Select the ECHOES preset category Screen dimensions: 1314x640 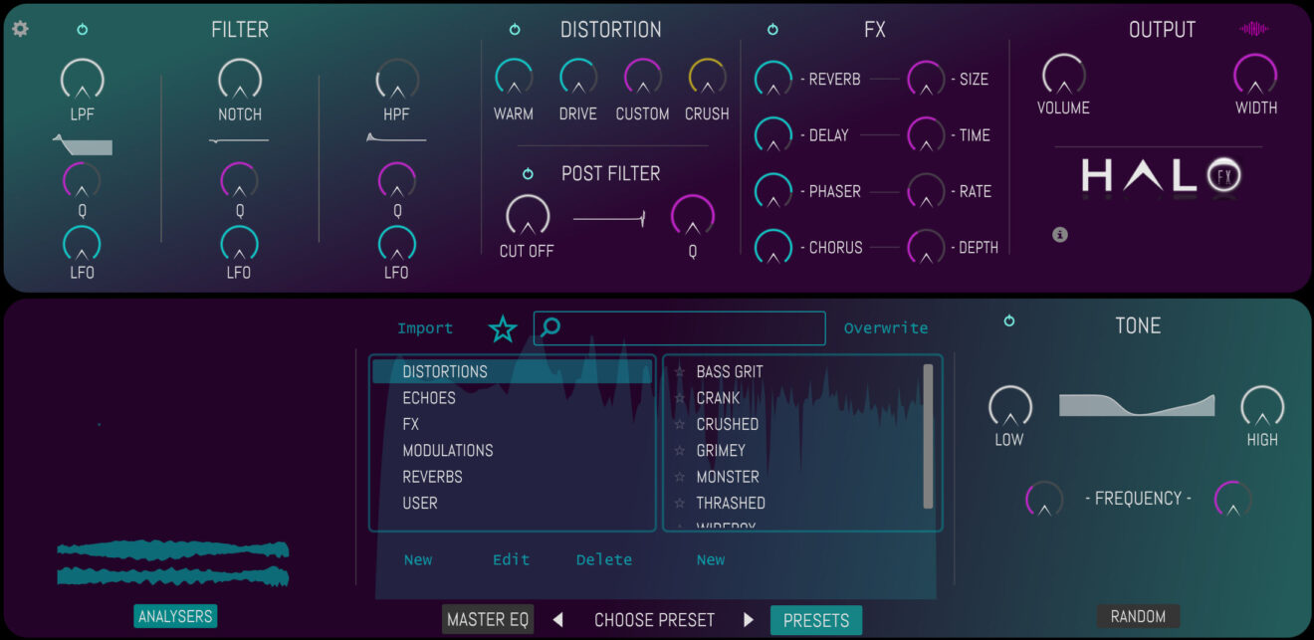(429, 397)
